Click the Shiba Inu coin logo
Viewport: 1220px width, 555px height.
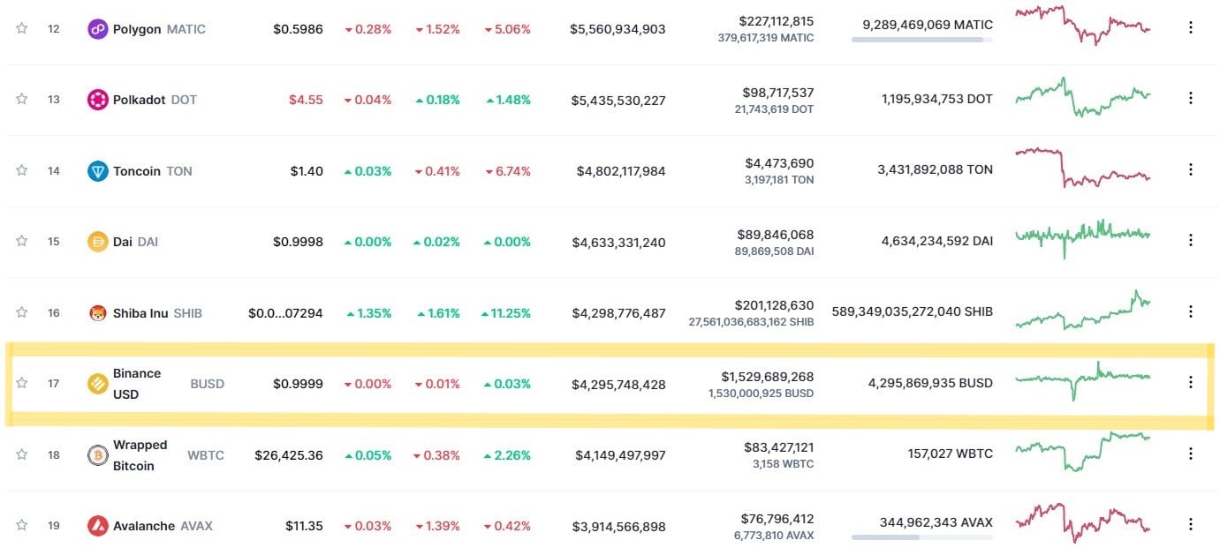(97, 312)
